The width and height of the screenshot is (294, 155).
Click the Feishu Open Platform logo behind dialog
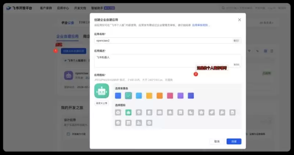click(19, 8)
